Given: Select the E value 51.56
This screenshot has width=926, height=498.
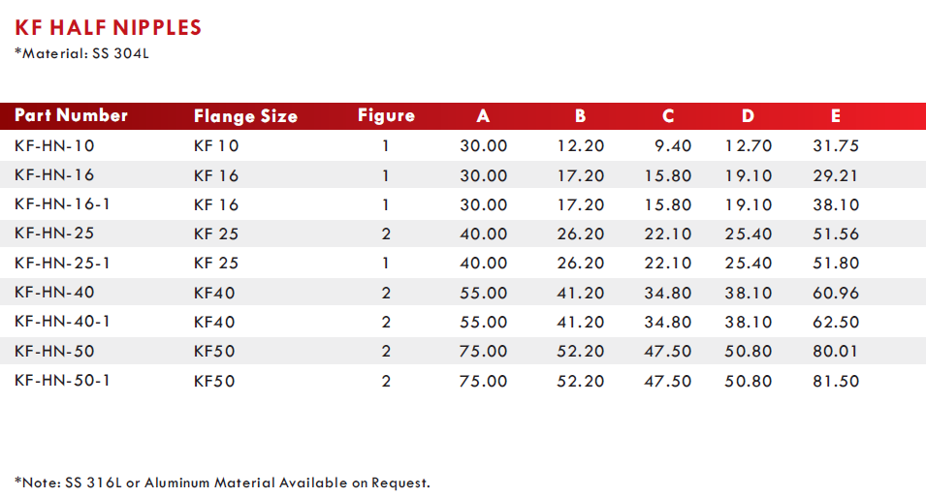Looking at the screenshot, I should (x=836, y=233).
